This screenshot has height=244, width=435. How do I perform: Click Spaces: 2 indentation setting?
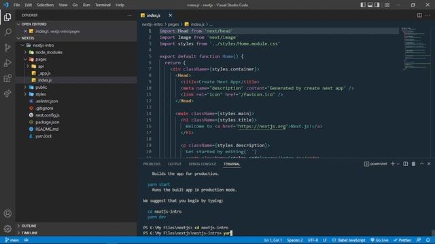[294, 240]
